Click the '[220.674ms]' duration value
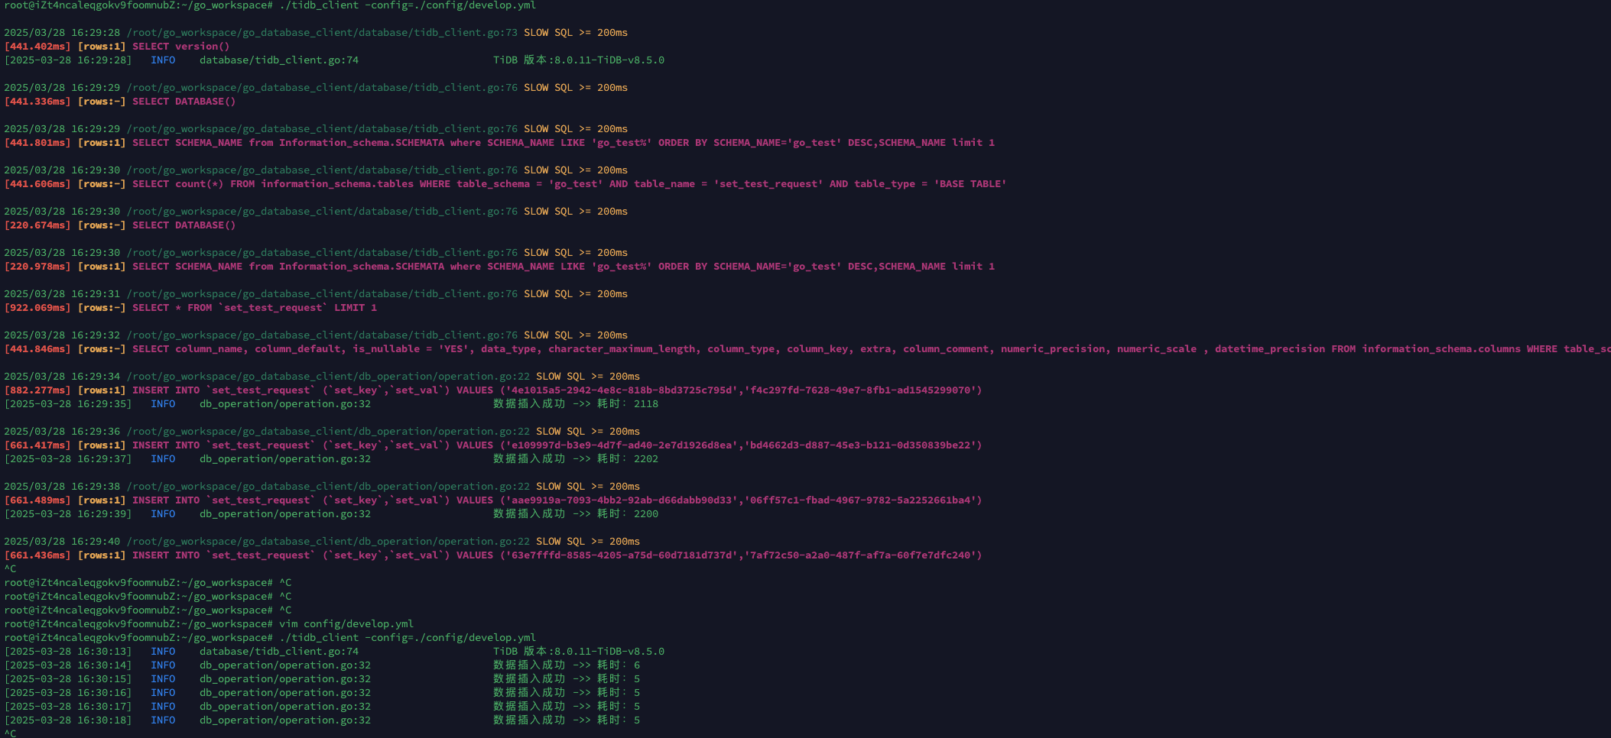The width and height of the screenshot is (1611, 738). click(37, 225)
